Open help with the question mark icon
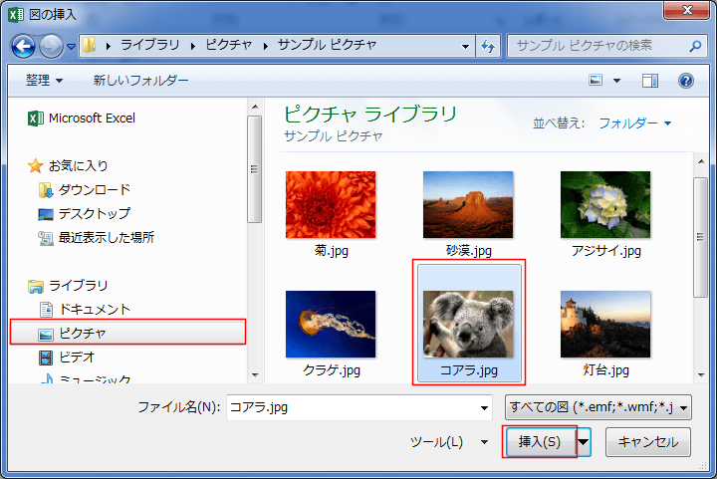Screen dimensions: 717x479 click(x=685, y=81)
